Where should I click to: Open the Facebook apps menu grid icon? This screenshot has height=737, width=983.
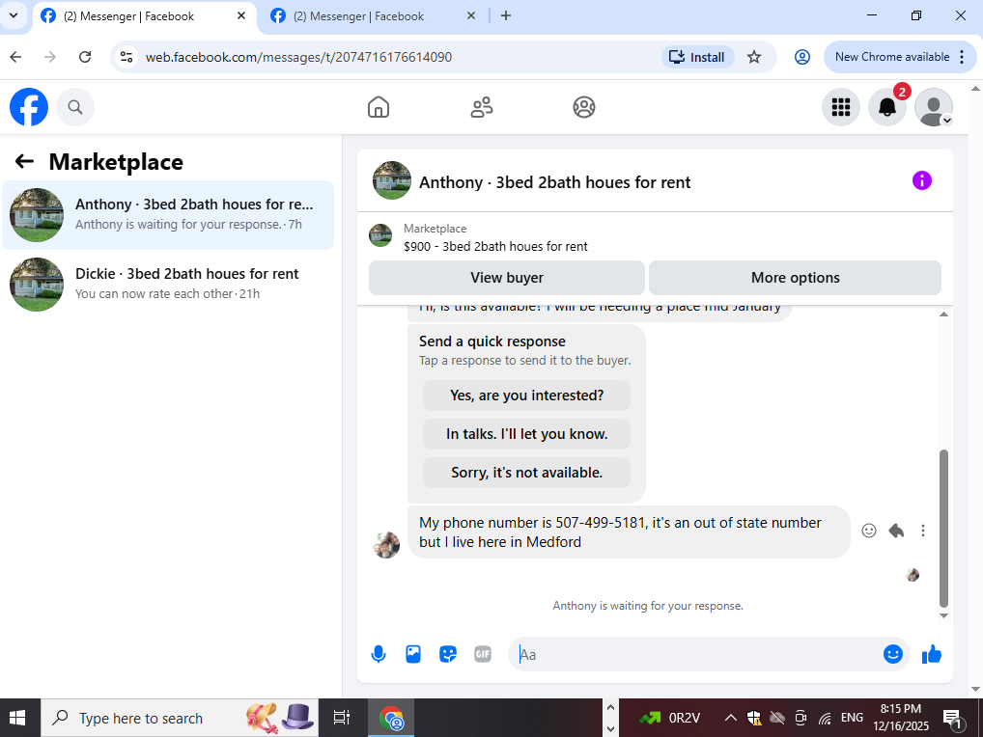point(841,107)
